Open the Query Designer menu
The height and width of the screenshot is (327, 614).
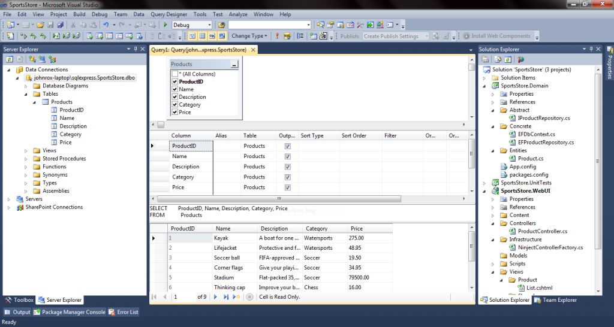coord(168,14)
